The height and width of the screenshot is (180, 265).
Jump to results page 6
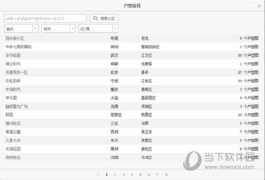pyautogui.click(x=149, y=175)
